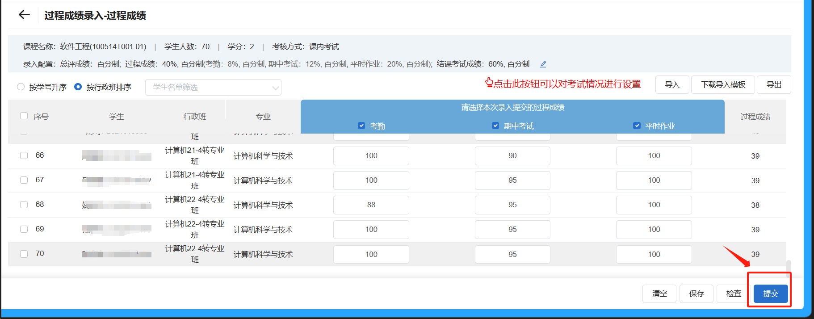
Task: Click the back arrow icon
Action: point(24,15)
